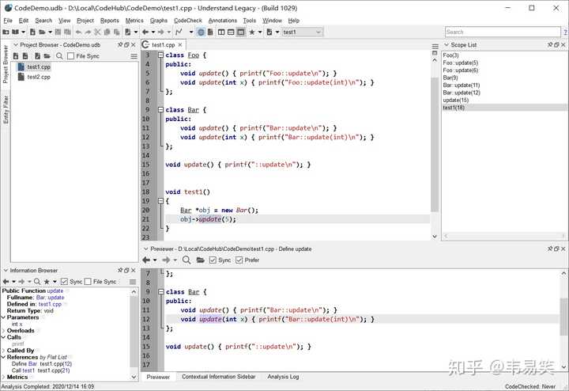Click the editor vertical scrollbar thumb
The height and width of the screenshot is (391, 569).
(435, 143)
